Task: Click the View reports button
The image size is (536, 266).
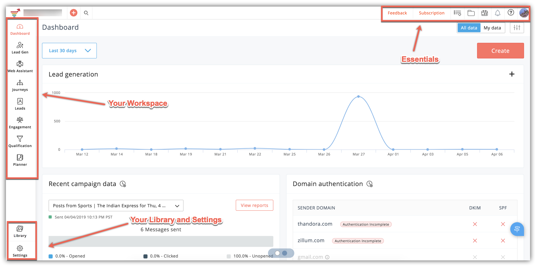Action: [x=254, y=205]
